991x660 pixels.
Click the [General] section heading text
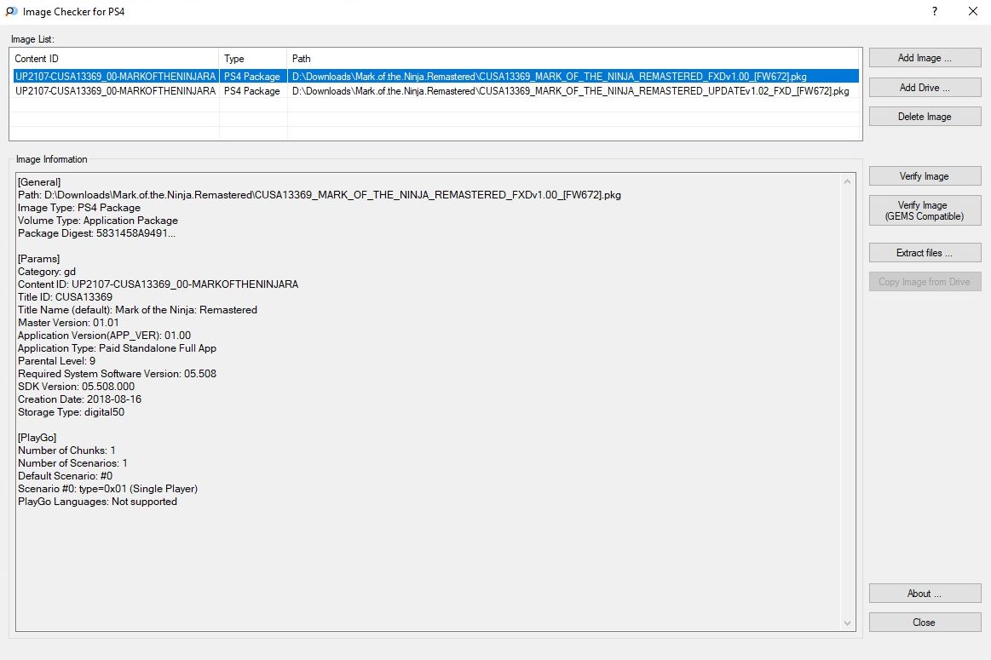pos(39,182)
